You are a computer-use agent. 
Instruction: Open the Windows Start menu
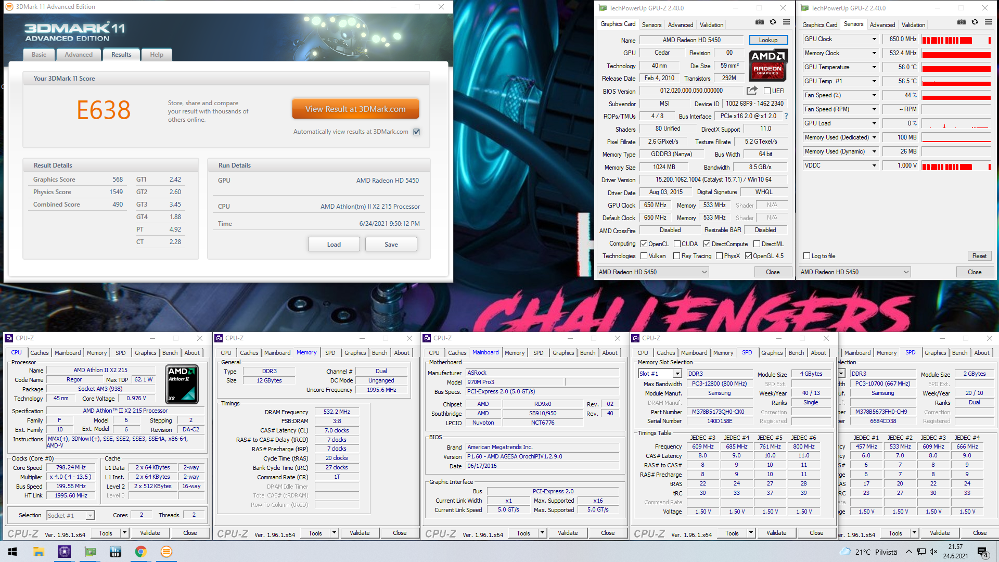click(x=12, y=552)
